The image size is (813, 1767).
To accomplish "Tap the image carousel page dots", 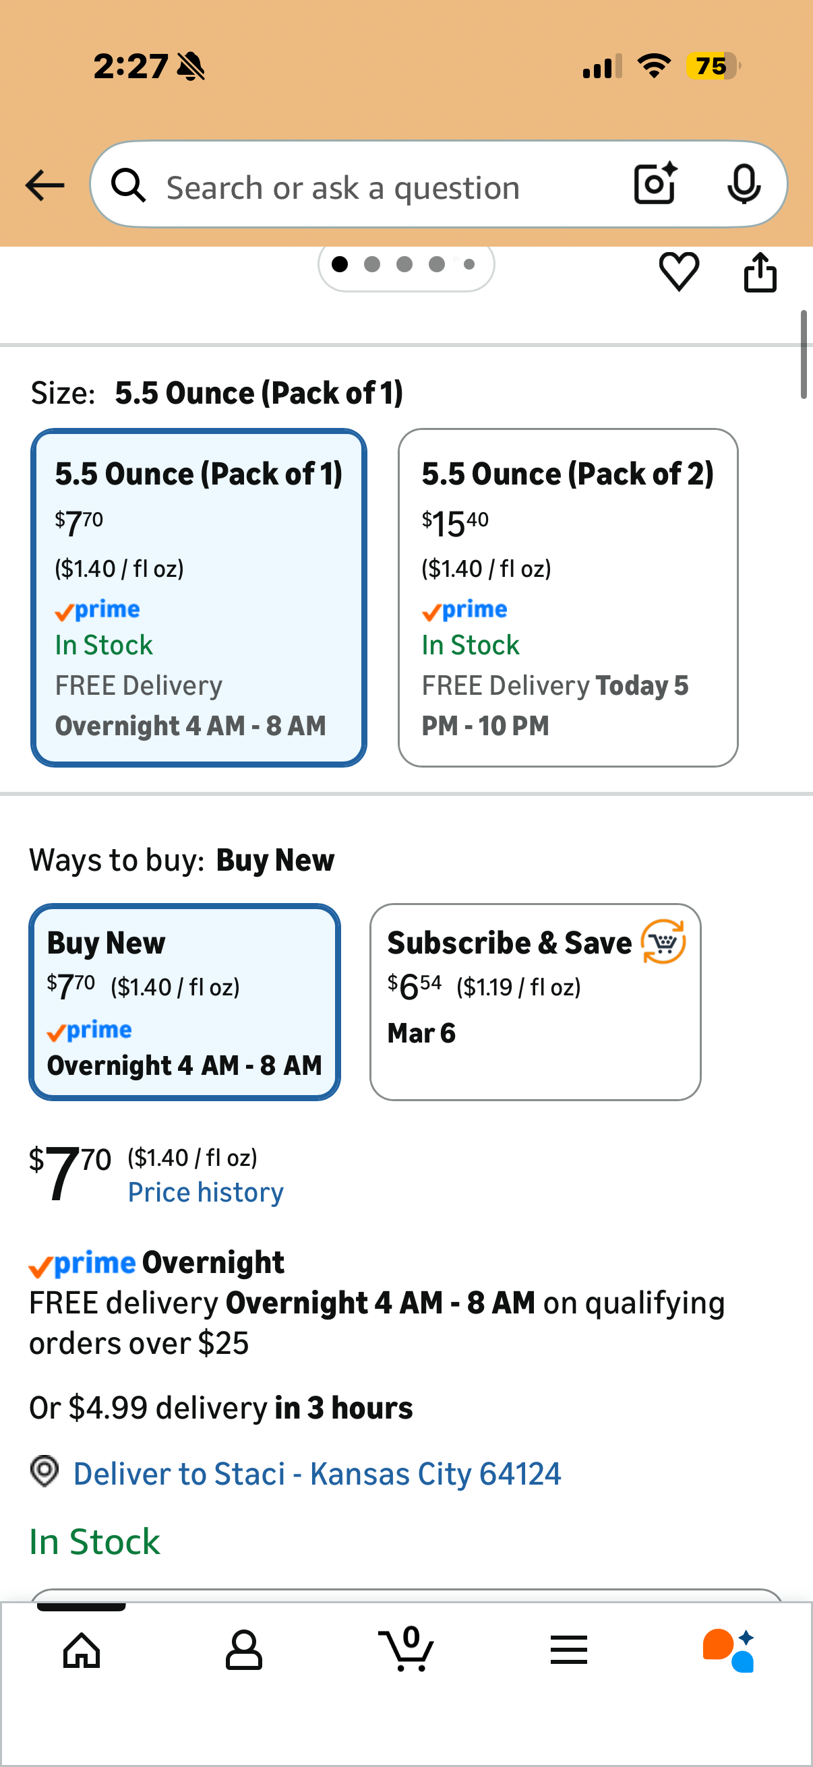I will [x=405, y=264].
